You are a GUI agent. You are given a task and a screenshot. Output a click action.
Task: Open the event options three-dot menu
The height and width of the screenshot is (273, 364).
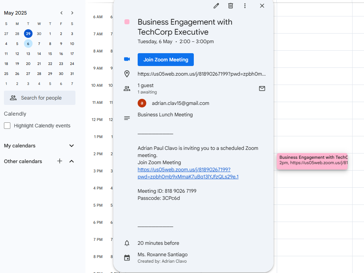pyautogui.click(x=245, y=6)
